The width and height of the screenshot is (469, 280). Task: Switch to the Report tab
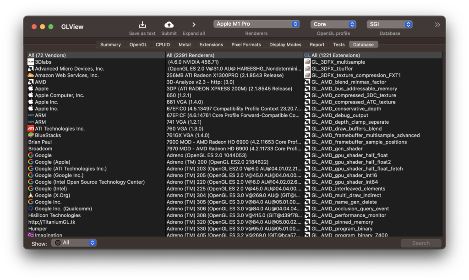[317, 44]
